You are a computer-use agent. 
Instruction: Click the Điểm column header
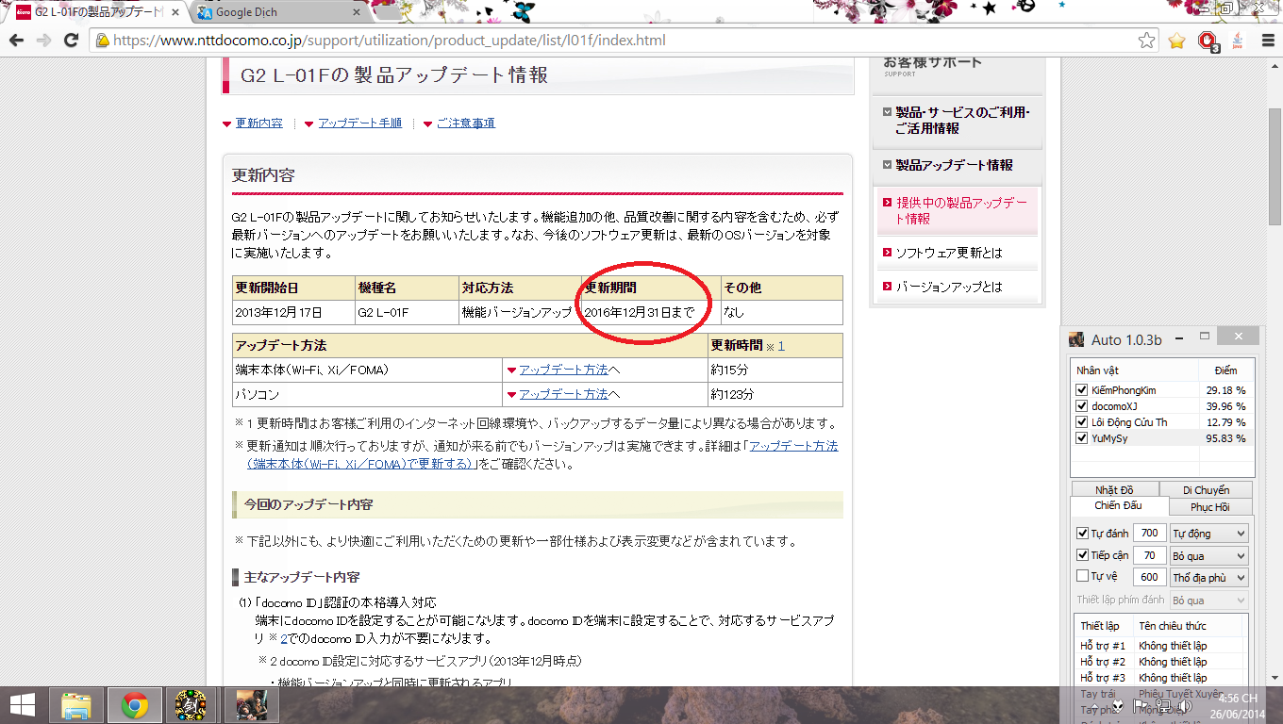coord(1225,370)
